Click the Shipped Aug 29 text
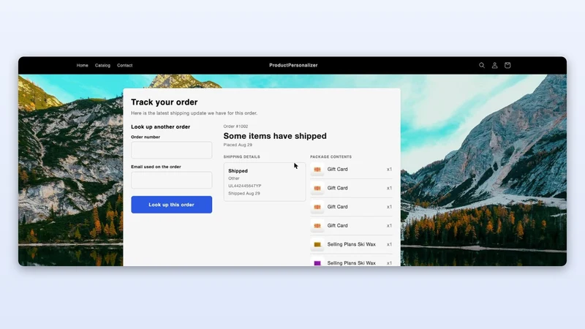The height and width of the screenshot is (329, 585). (244, 193)
